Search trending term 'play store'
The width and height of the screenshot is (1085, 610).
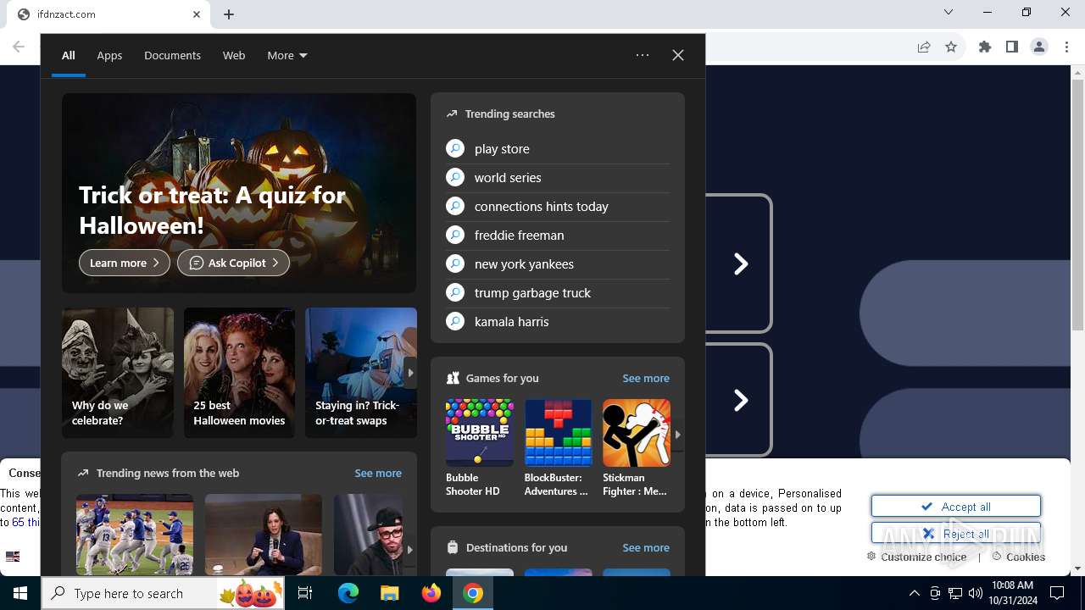click(558, 149)
